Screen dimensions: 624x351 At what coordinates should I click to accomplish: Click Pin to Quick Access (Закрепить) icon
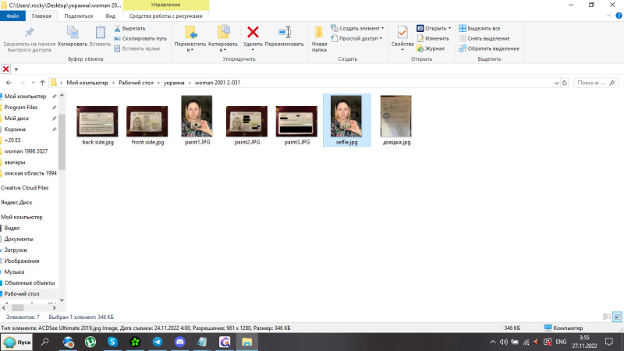pos(30,32)
